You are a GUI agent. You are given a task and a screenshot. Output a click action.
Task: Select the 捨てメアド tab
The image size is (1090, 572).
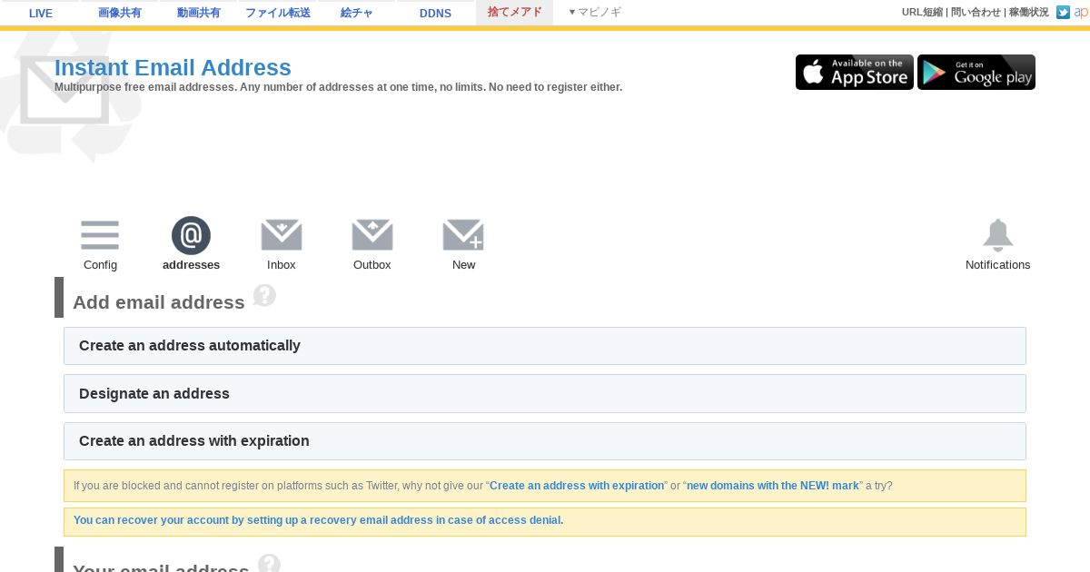pos(515,13)
